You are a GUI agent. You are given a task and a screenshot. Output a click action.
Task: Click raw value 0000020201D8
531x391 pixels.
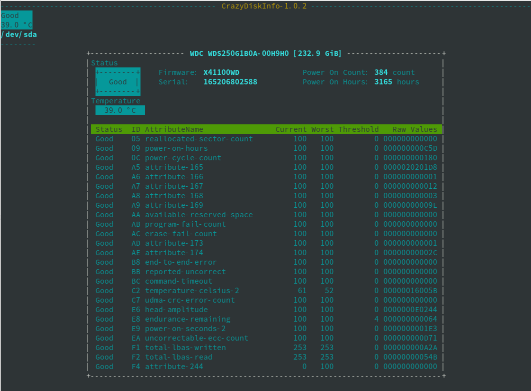410,167
